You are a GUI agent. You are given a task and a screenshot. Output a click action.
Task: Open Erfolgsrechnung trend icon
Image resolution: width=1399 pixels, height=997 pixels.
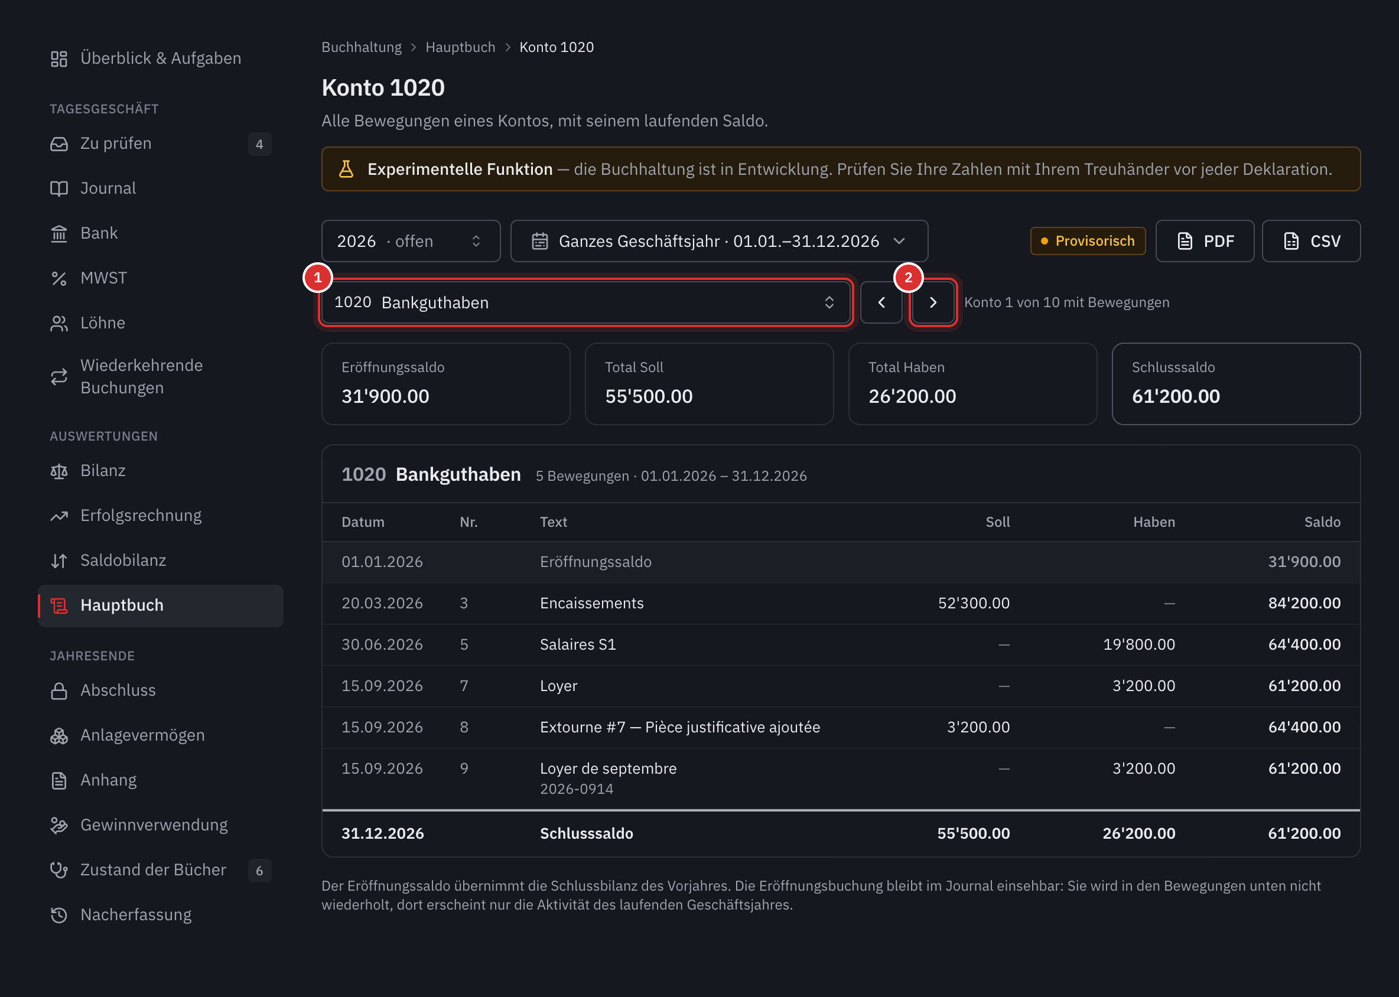tap(59, 516)
